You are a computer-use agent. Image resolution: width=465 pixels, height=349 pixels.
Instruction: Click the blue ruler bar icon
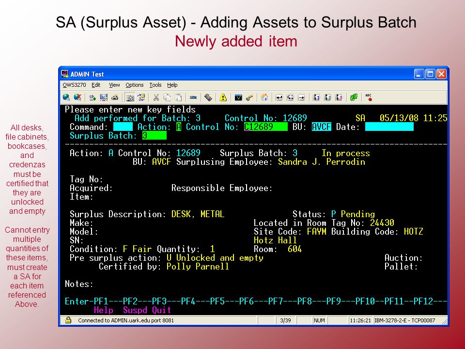[193, 97]
